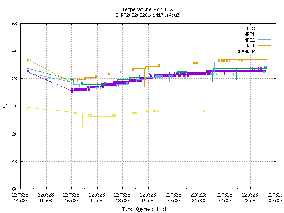Viewport: 284px width, 213px height.
Task: Select the filename E_RT20220328141417.sfduZ
Action: [147, 15]
